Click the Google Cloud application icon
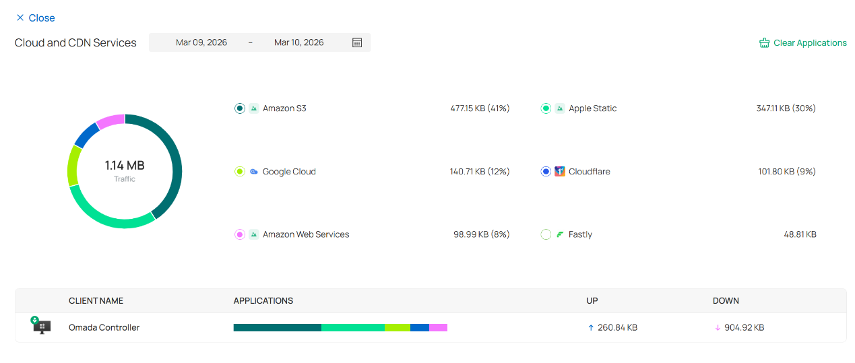This screenshot has height=363, width=855. pos(254,172)
